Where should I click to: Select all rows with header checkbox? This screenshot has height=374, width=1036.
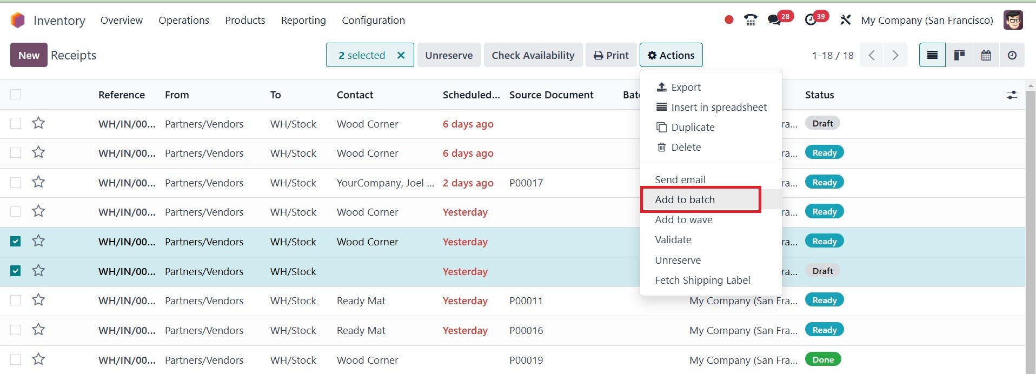(x=16, y=95)
